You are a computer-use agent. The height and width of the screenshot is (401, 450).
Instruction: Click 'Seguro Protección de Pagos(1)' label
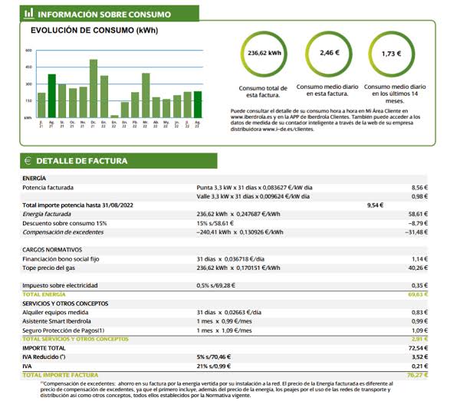pos(64,330)
